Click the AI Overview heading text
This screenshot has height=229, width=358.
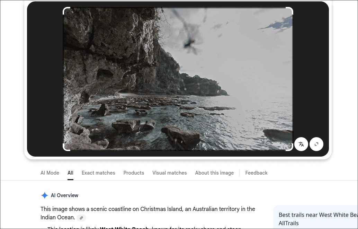pyautogui.click(x=65, y=195)
